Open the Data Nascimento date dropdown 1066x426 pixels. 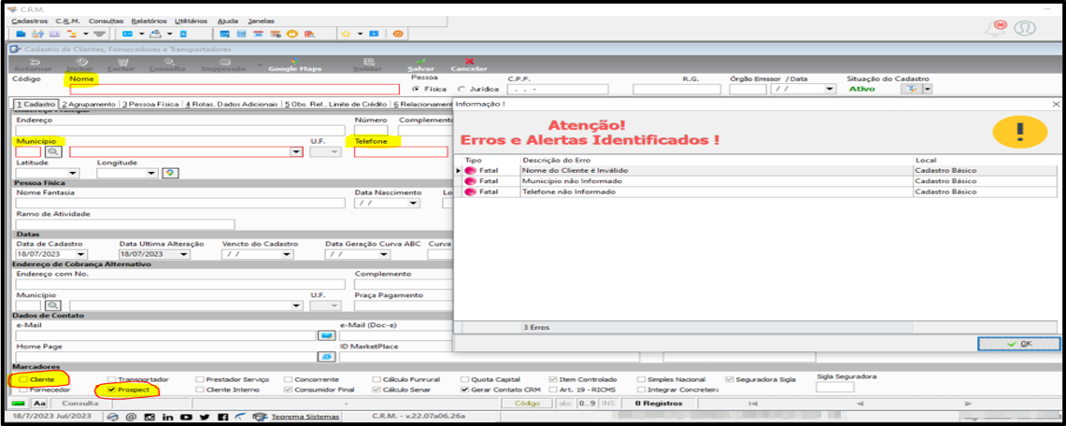click(413, 203)
